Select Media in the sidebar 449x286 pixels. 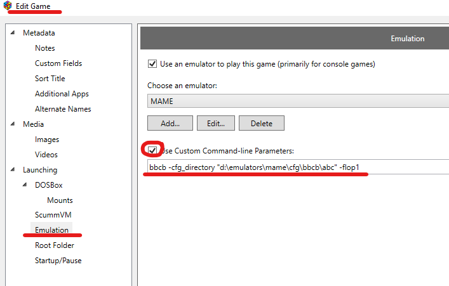click(x=34, y=124)
